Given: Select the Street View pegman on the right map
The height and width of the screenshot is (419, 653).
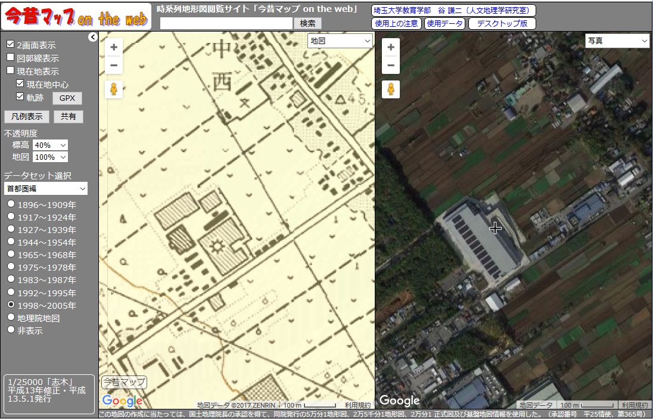Looking at the screenshot, I should (391, 89).
